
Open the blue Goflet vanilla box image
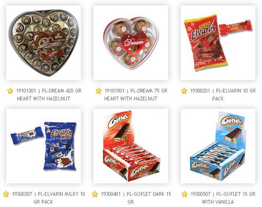tap(218, 146)
